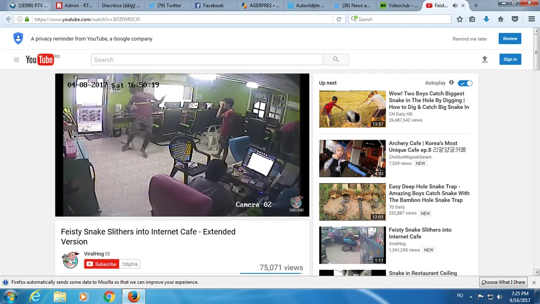
Task: Open Feisty Snake Slithers into Internet Cafe thumbnail
Action: point(352,245)
